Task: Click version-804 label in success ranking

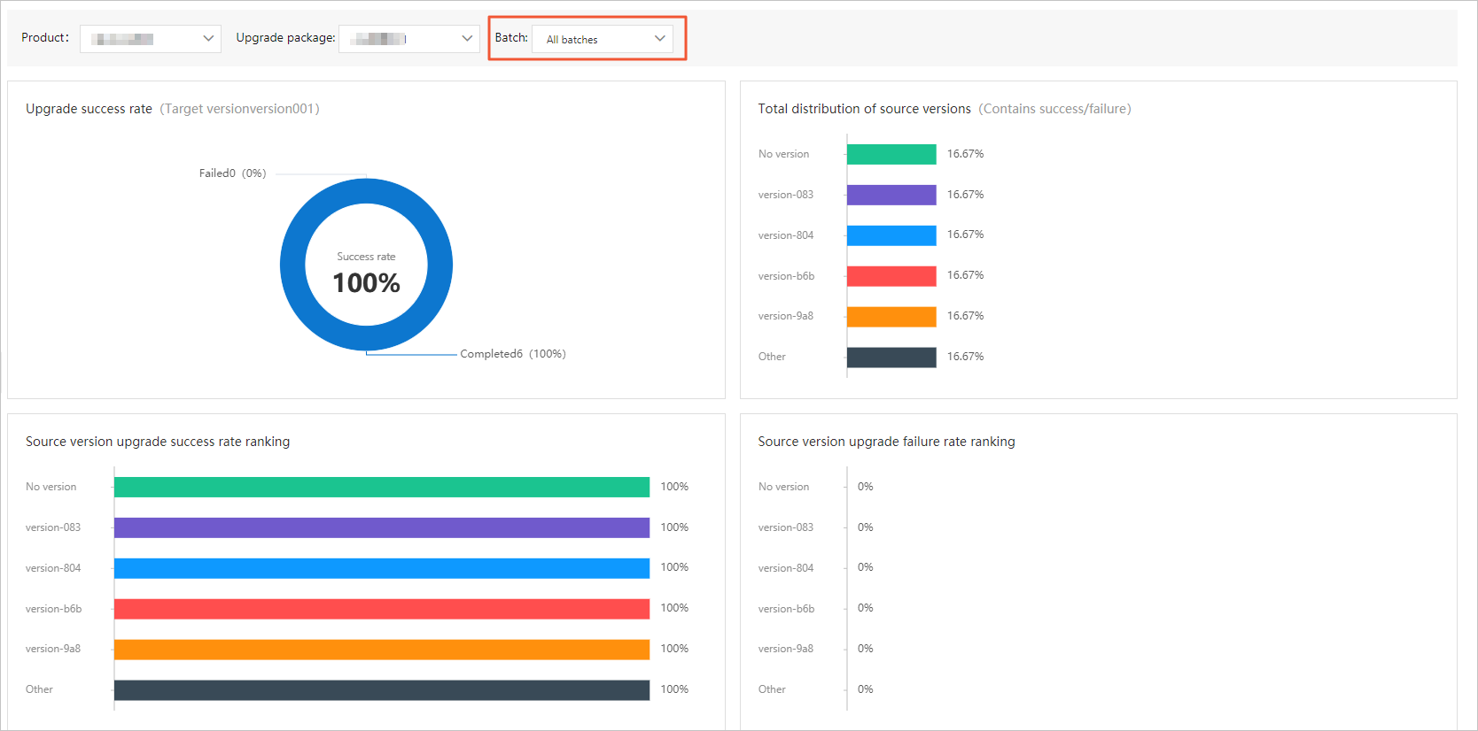Action: [x=53, y=568]
